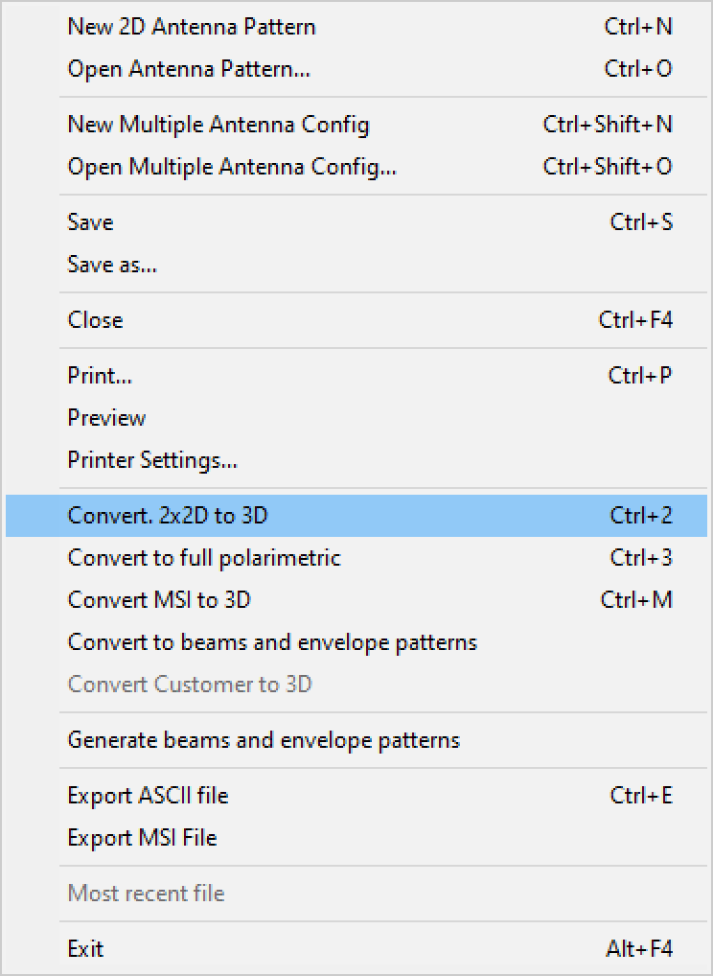
Task: Click Convert MSI to 3D
Action: 159,600
